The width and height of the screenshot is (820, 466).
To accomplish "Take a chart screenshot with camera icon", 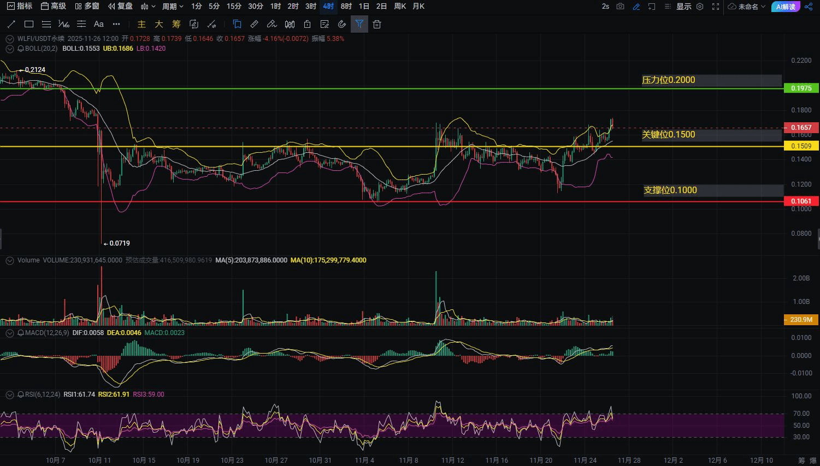I will pyautogui.click(x=620, y=7).
